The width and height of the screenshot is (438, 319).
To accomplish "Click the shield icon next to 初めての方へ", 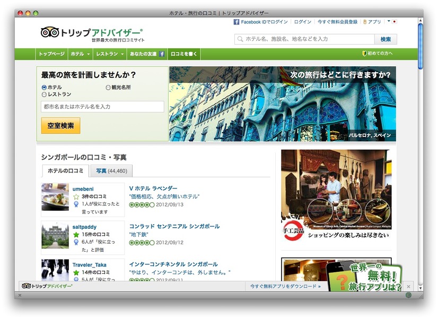I will point(364,54).
